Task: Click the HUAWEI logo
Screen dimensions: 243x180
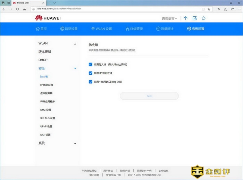Action: tap(48, 18)
